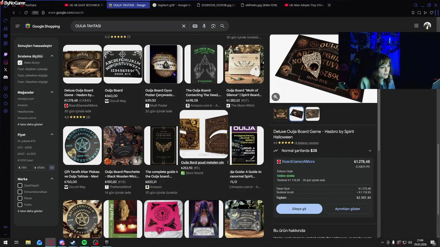
Task: Switch to the 48 SAAT BOYUNCA tab
Action: tap(84, 5)
